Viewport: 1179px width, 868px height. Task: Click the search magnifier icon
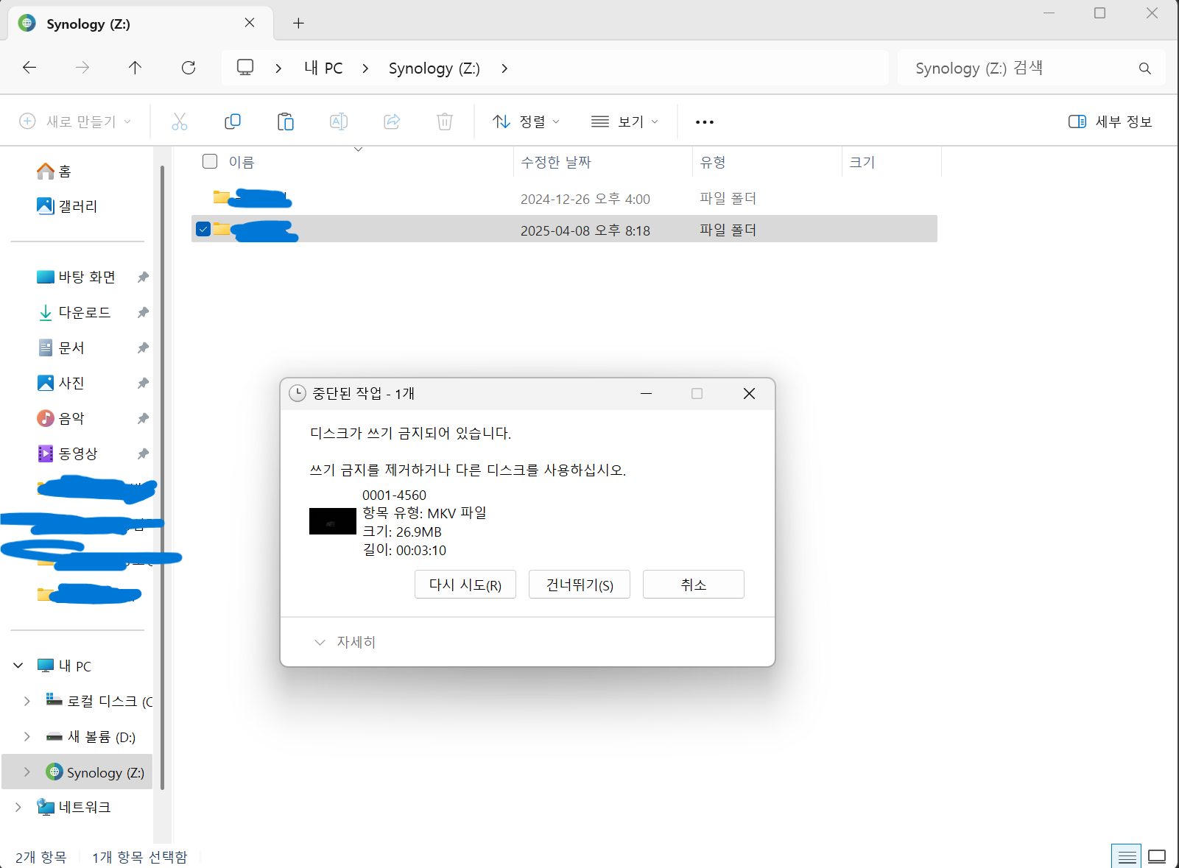tap(1144, 68)
